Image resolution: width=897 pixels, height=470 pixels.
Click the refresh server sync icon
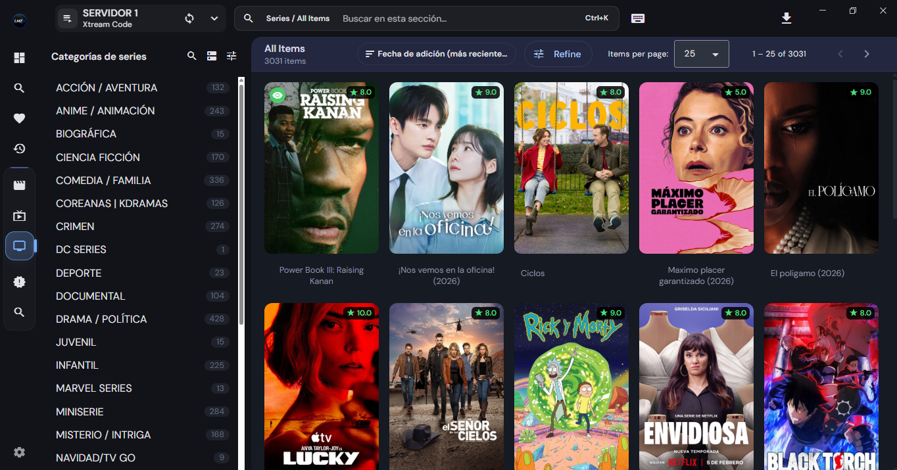tap(189, 18)
